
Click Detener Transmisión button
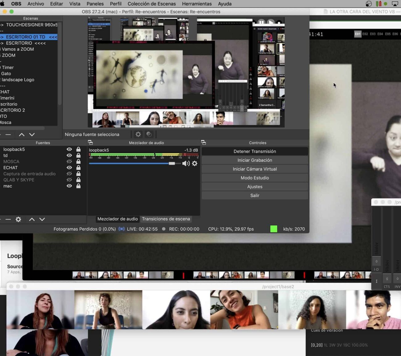[254, 151]
